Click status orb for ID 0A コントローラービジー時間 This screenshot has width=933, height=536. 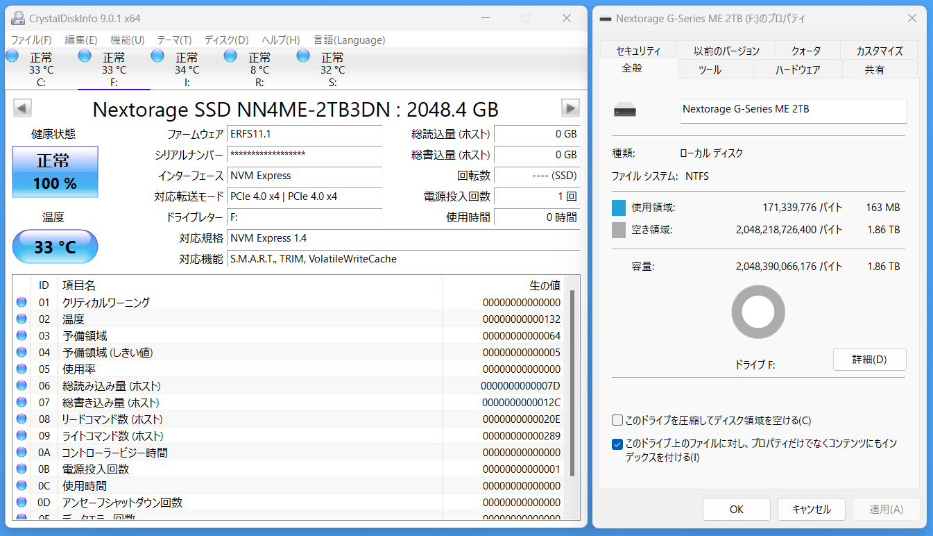22,452
